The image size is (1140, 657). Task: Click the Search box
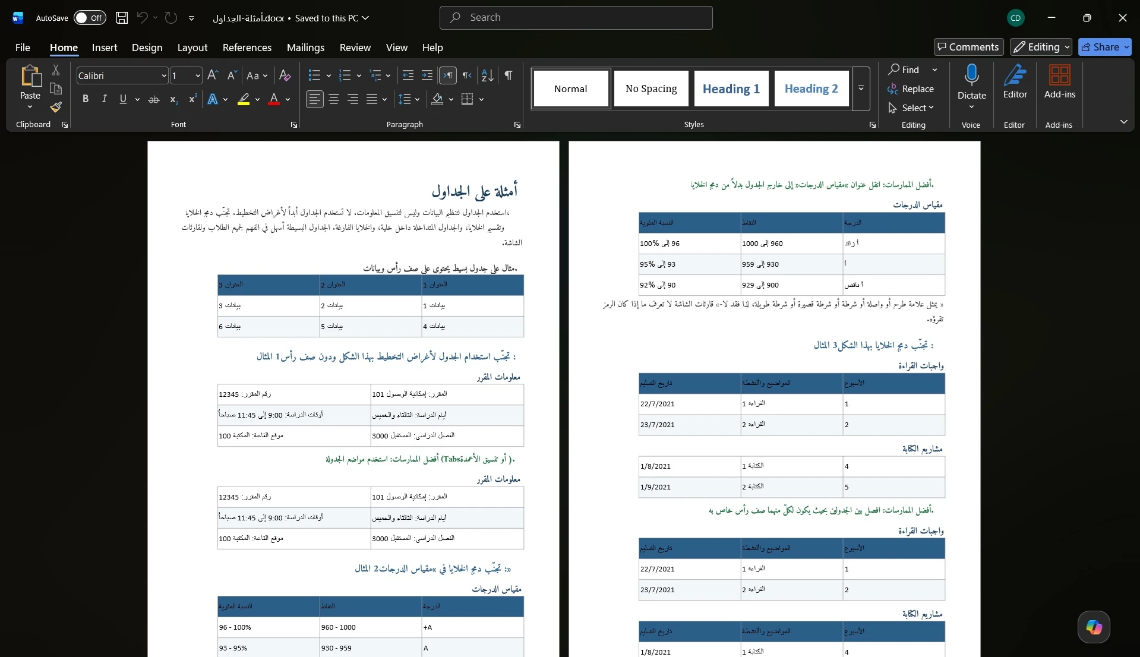click(576, 18)
